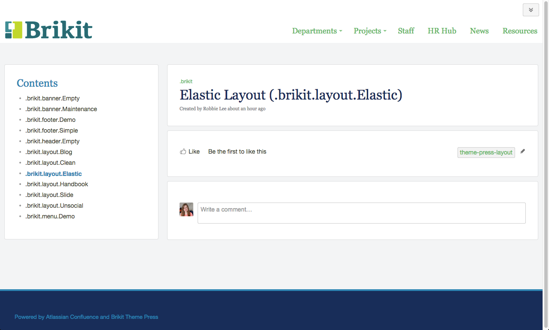Open .brikit.banner.Empty in Contents
Screen dimensions: 549x330
tap(52, 98)
